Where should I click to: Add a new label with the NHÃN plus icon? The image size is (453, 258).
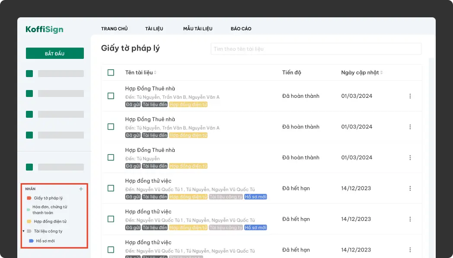point(81,189)
